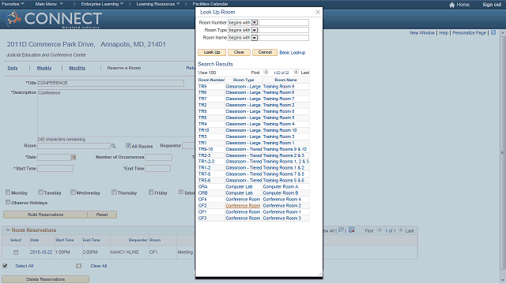Click the Title field containing CONFERENCE

point(111,83)
